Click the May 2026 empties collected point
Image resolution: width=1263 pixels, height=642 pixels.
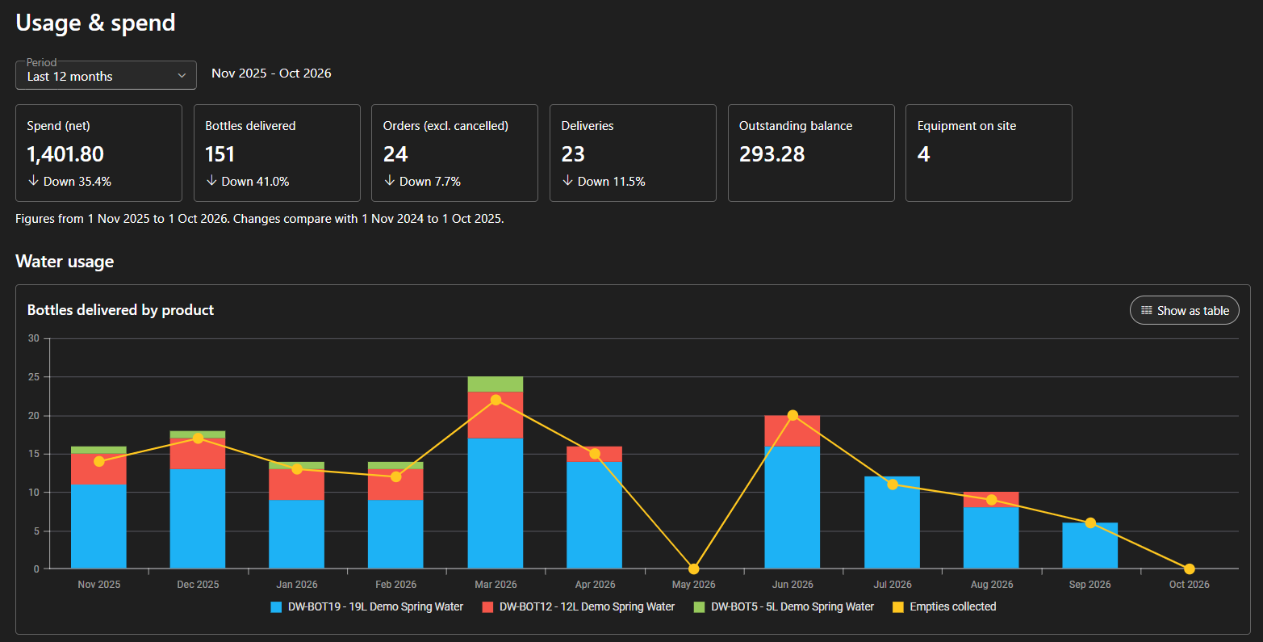(694, 569)
